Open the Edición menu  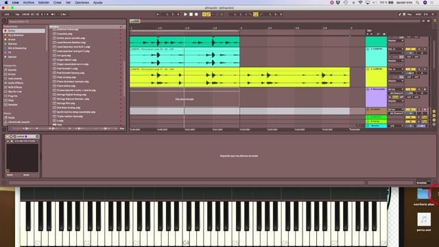(x=44, y=3)
